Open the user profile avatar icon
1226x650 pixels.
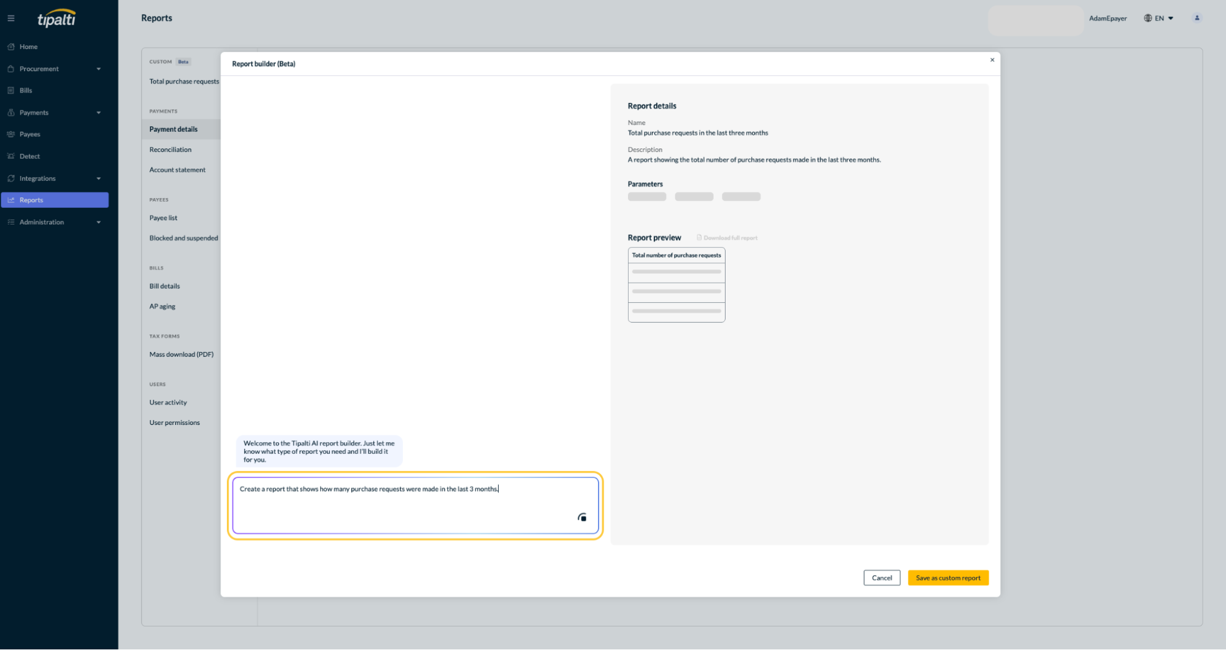[1197, 18]
